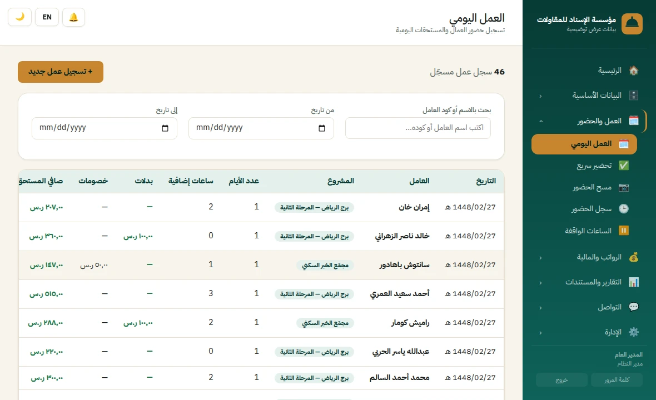Expand the البيانات الأساسية chevron
Viewport: 656px width, 400px height.
pos(540,96)
